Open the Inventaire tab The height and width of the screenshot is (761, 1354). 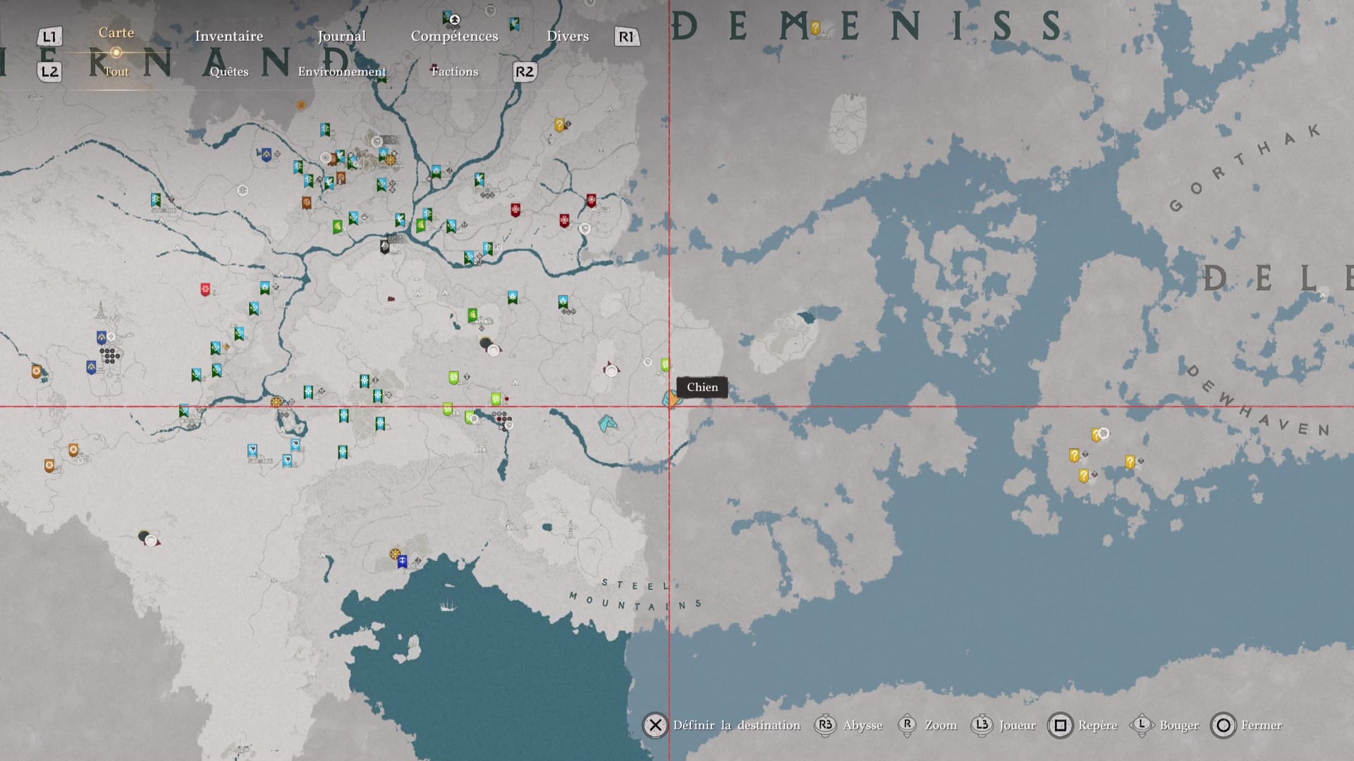point(228,36)
